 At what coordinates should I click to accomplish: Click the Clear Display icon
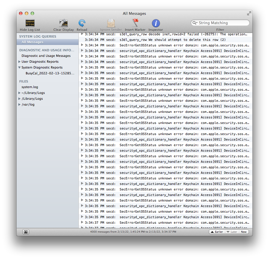click(x=64, y=23)
